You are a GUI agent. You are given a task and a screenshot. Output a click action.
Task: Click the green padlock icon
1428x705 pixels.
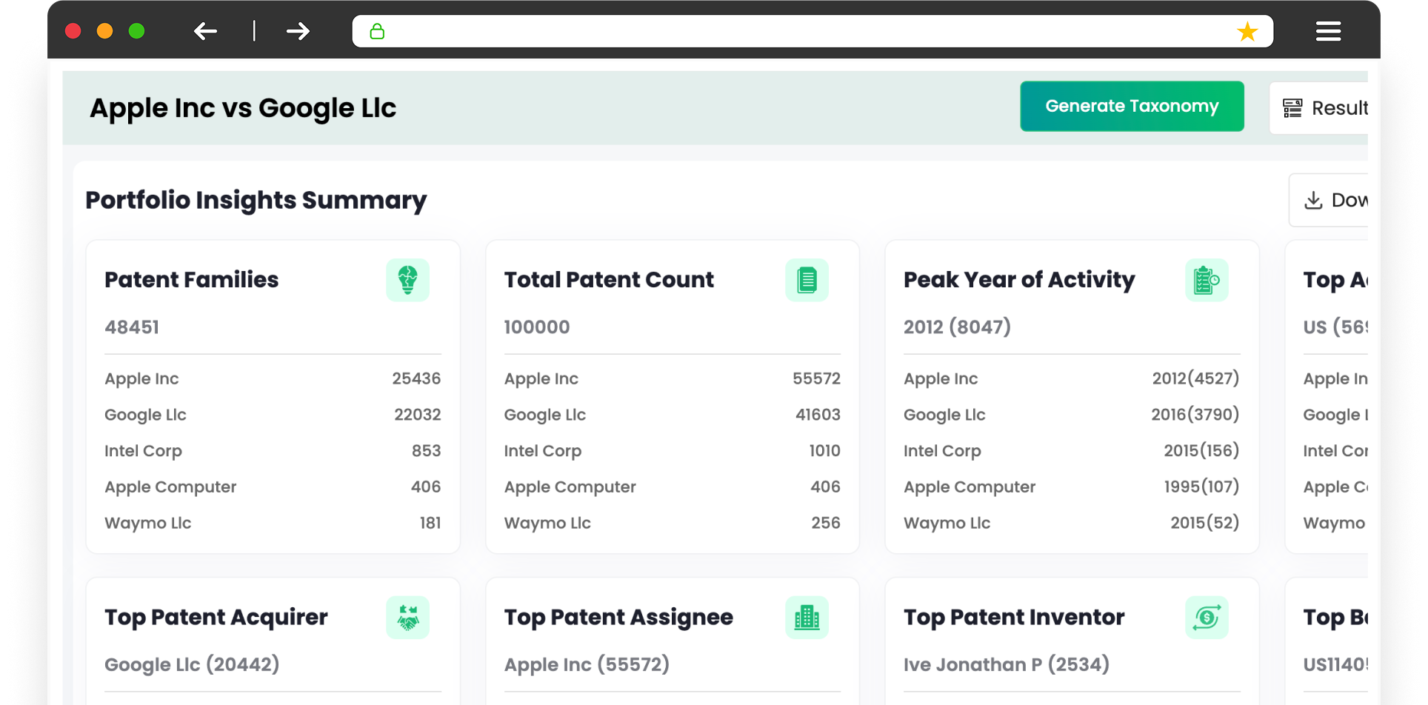[377, 31]
